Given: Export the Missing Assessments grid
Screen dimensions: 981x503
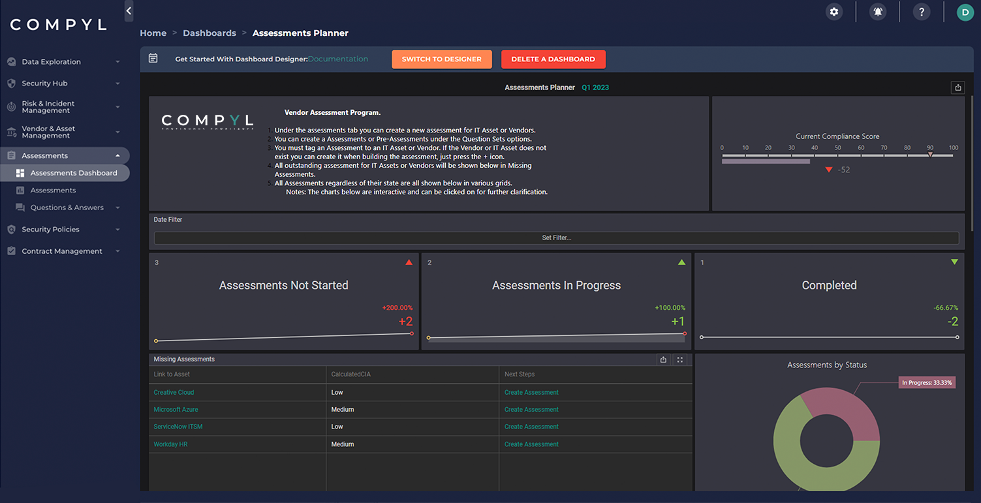Looking at the screenshot, I should 662,359.
